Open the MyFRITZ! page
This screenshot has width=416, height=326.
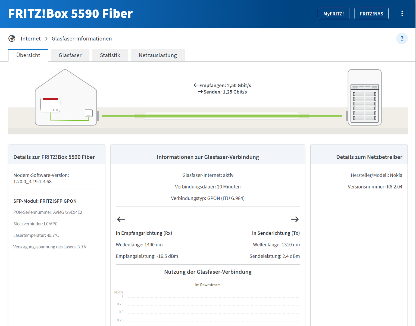[333, 14]
